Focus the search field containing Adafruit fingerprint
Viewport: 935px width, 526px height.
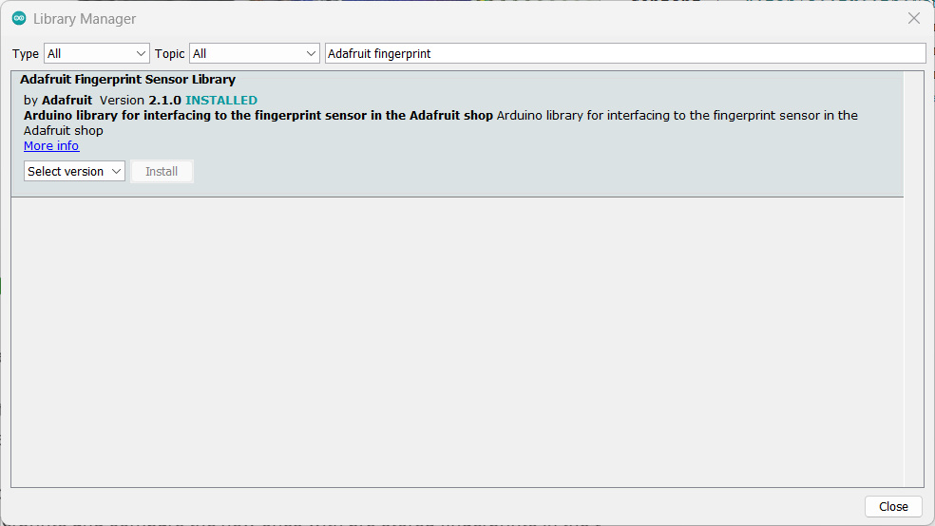point(624,54)
